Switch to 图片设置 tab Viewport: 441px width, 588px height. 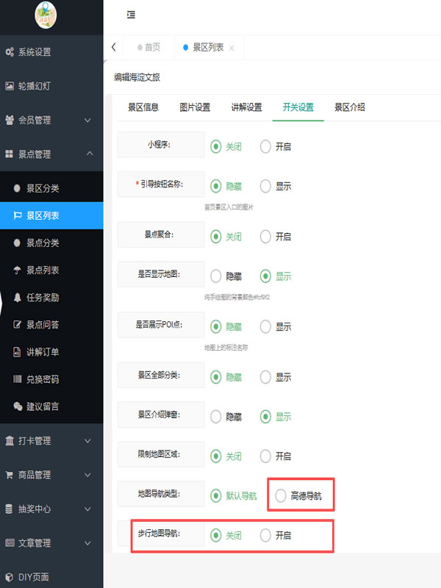tap(195, 107)
